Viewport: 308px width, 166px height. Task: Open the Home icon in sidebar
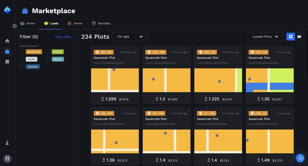(7, 41)
